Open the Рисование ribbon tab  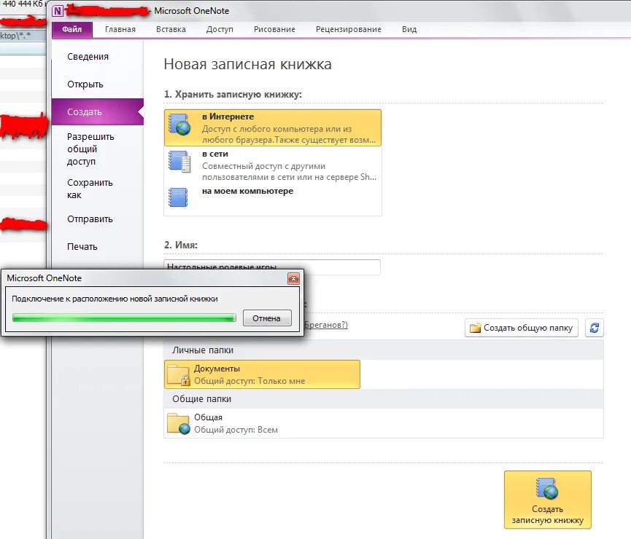(x=274, y=29)
